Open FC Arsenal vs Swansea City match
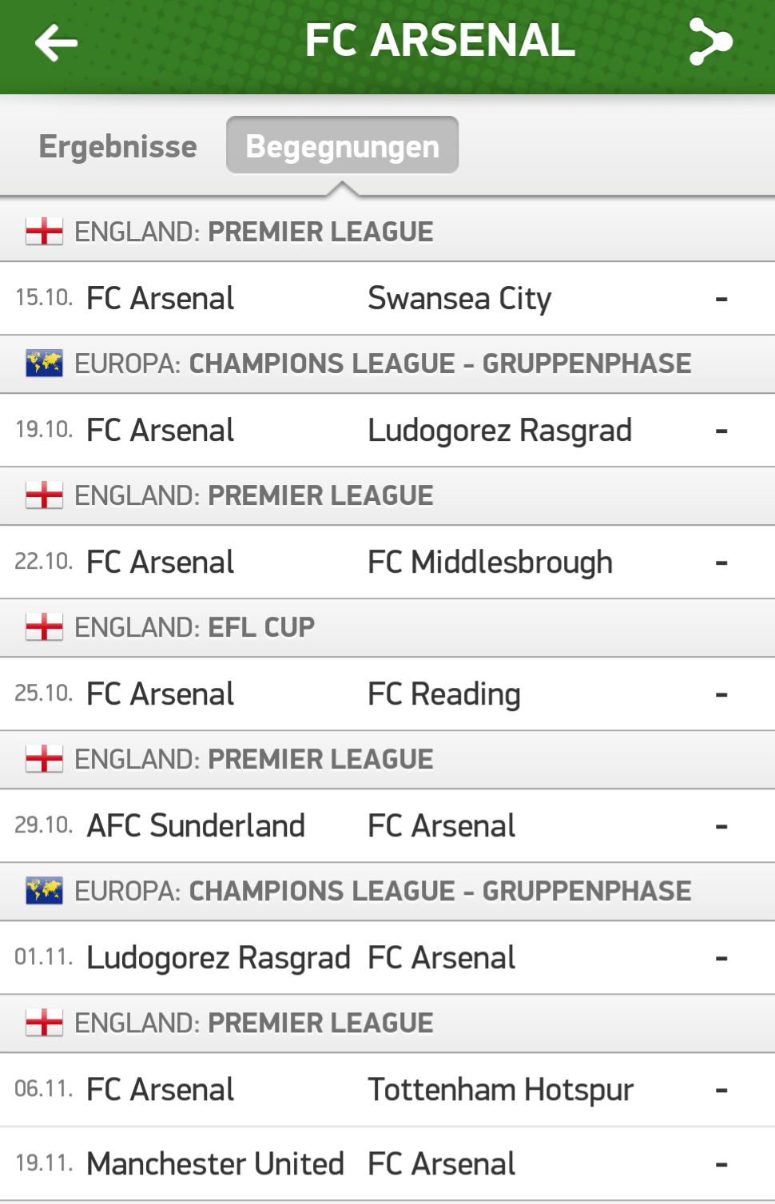The image size is (775, 1204). (387, 299)
